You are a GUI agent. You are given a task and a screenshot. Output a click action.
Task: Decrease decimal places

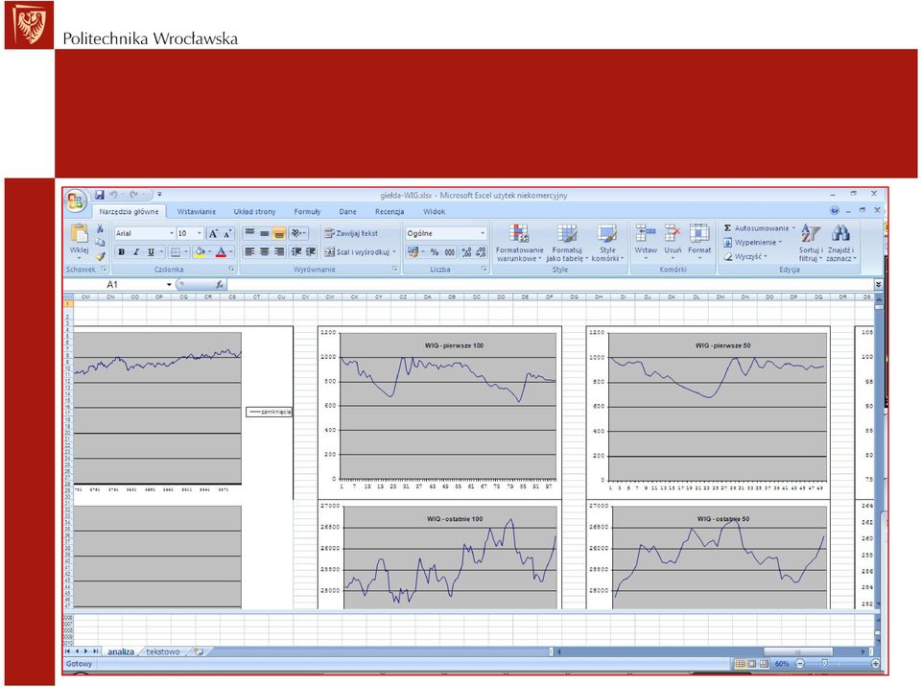pyautogui.click(x=481, y=252)
